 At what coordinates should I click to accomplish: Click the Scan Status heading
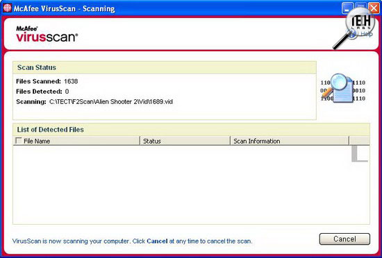(x=37, y=67)
